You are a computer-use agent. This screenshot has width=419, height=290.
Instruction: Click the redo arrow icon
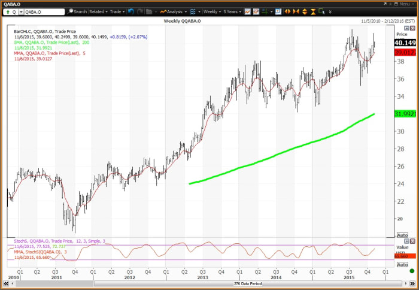tap(140, 11)
